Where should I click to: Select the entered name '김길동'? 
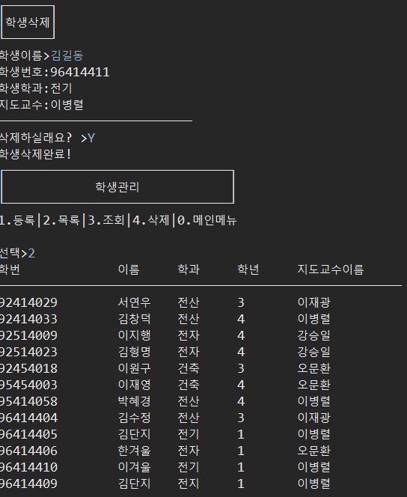[67, 55]
